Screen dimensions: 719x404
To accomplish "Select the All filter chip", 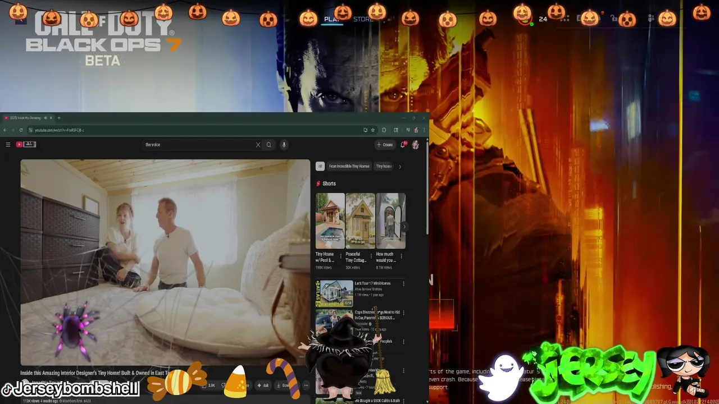I will [320, 166].
